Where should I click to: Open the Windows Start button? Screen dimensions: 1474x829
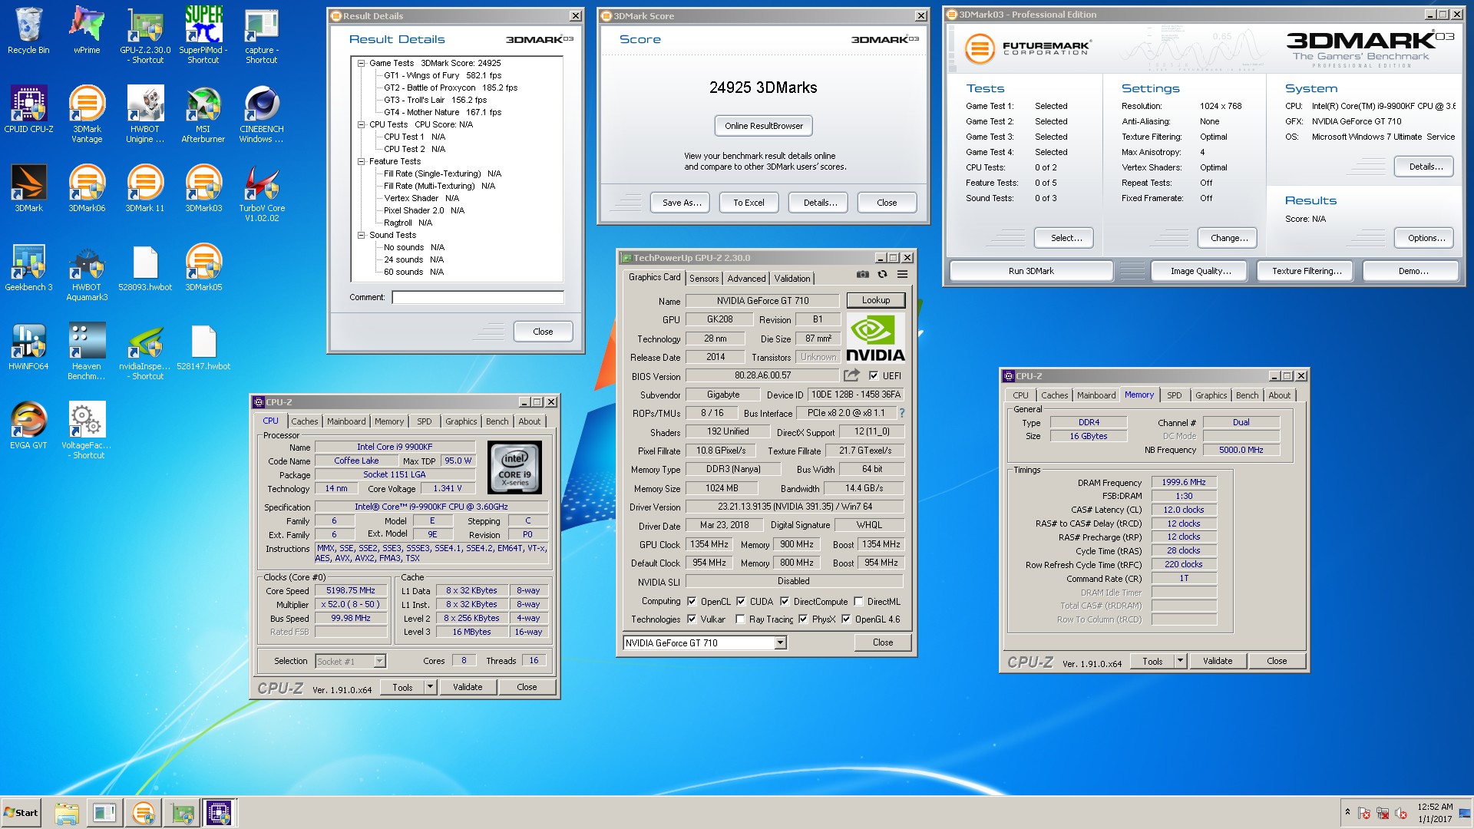click(x=21, y=813)
